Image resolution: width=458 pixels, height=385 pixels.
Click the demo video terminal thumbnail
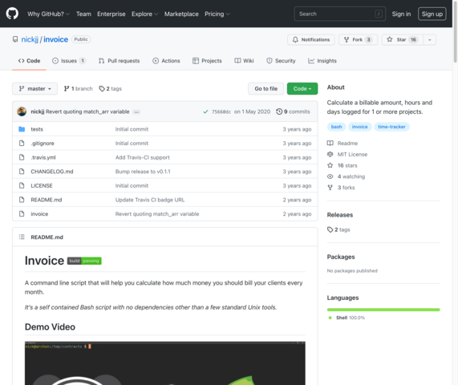tap(165, 363)
